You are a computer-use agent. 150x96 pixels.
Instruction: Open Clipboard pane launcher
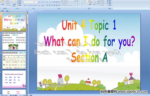click(10, 8)
